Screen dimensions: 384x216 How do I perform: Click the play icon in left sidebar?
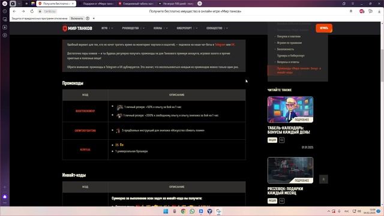click(5, 35)
